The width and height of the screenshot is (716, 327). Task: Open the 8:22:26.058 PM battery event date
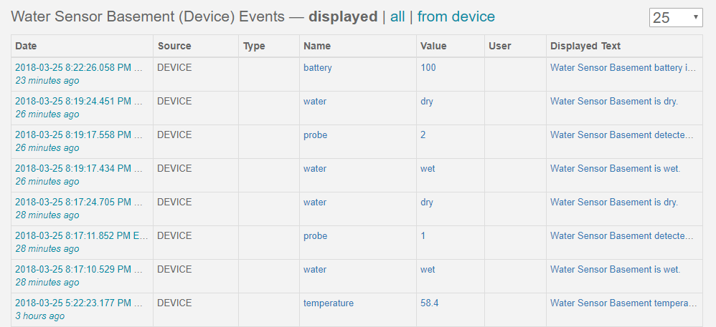point(79,68)
